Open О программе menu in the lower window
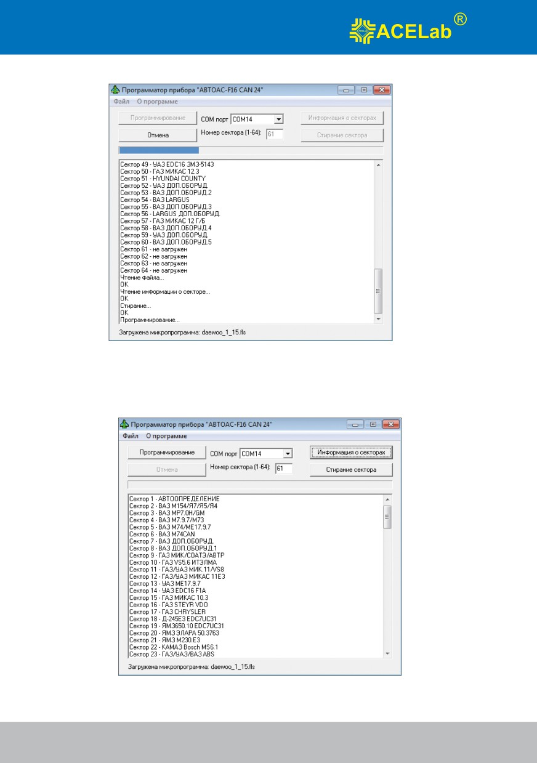The width and height of the screenshot is (537, 763). click(166, 435)
